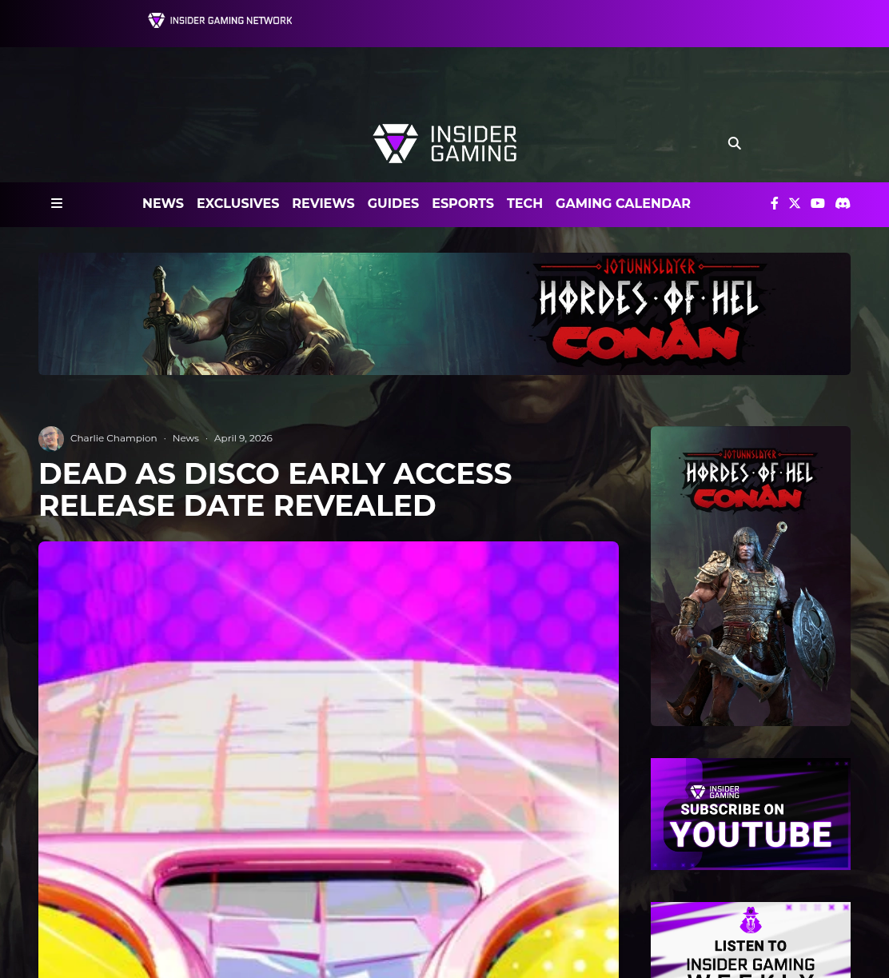This screenshot has height=978, width=889.
Task: Open the Tech menu item
Action: pos(524,204)
